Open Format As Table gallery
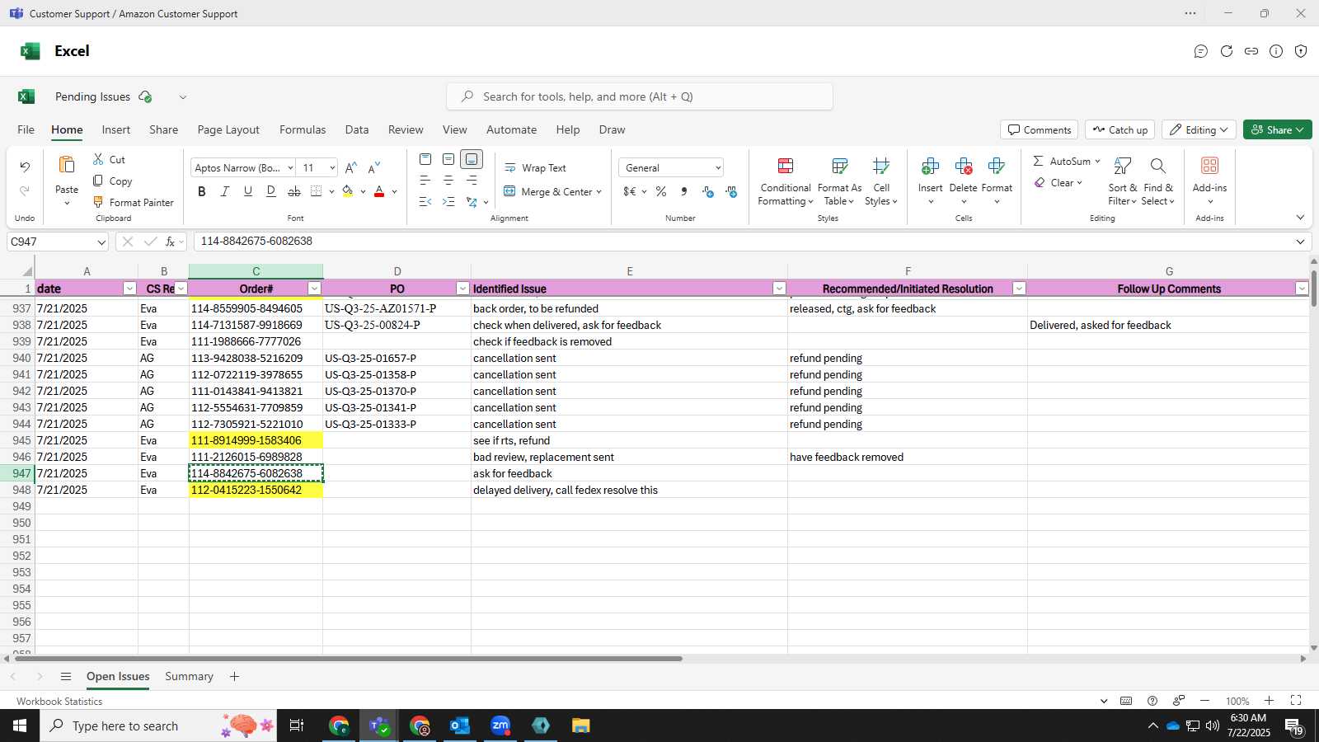 click(x=839, y=182)
